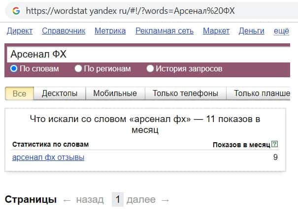Switch to the Все devices tab

tap(19, 94)
